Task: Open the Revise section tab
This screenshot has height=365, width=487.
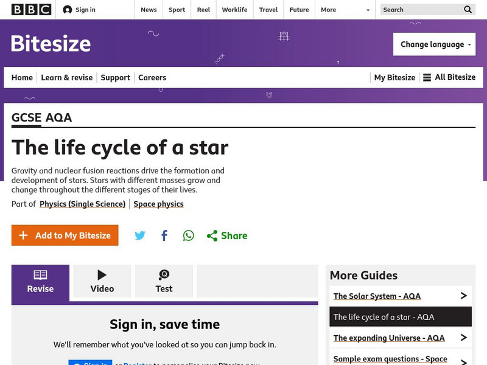Action: [40, 280]
